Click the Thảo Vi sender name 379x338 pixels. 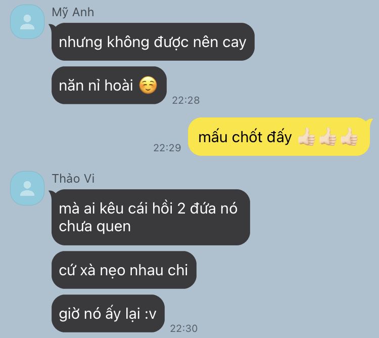(73, 179)
